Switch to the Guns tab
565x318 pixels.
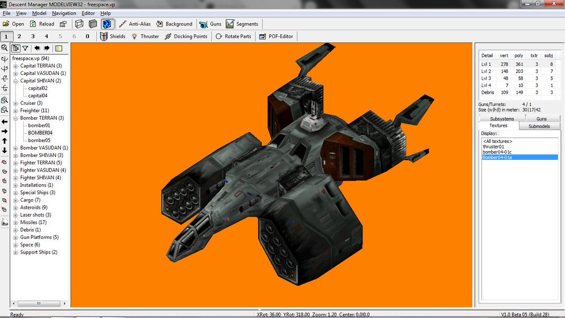tap(541, 119)
